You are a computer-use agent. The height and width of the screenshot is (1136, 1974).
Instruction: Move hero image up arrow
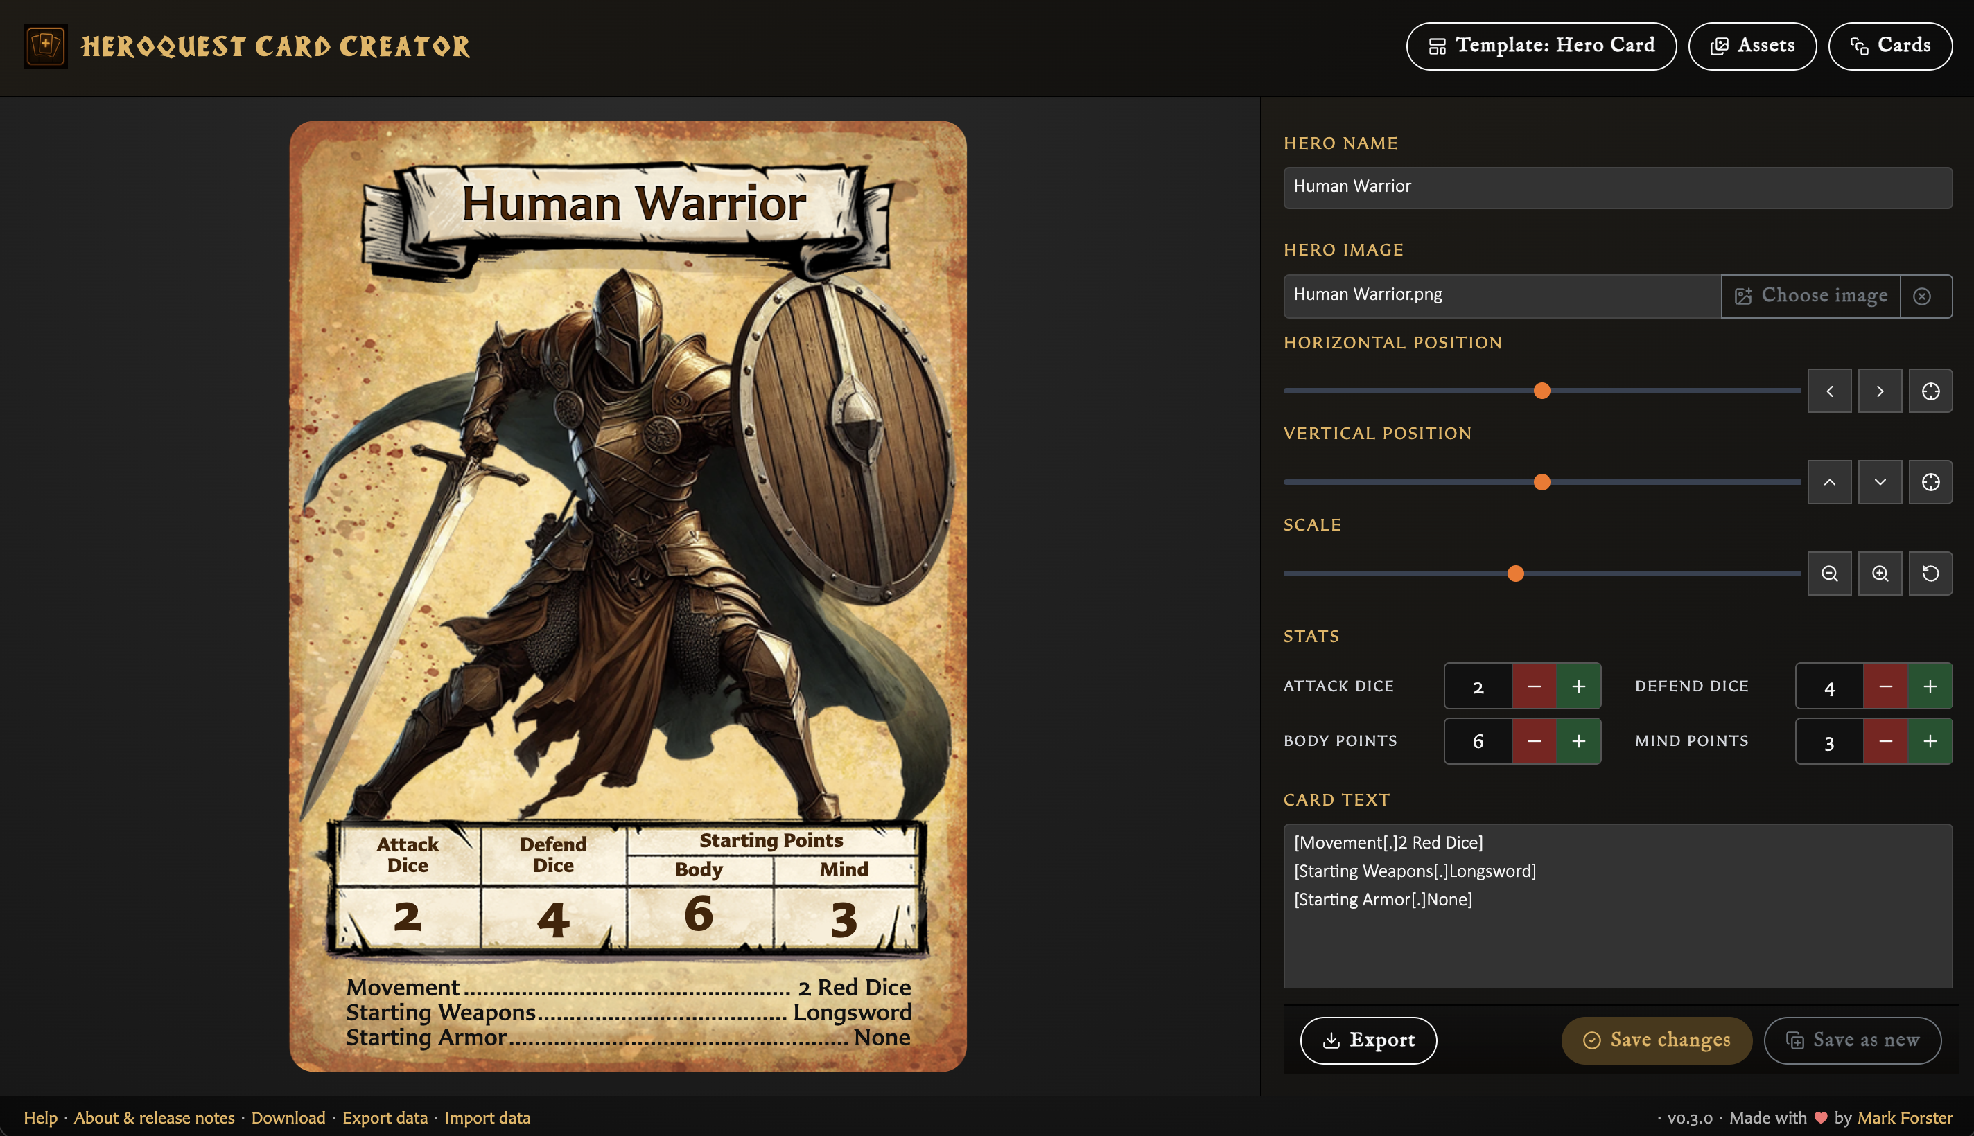1829,482
